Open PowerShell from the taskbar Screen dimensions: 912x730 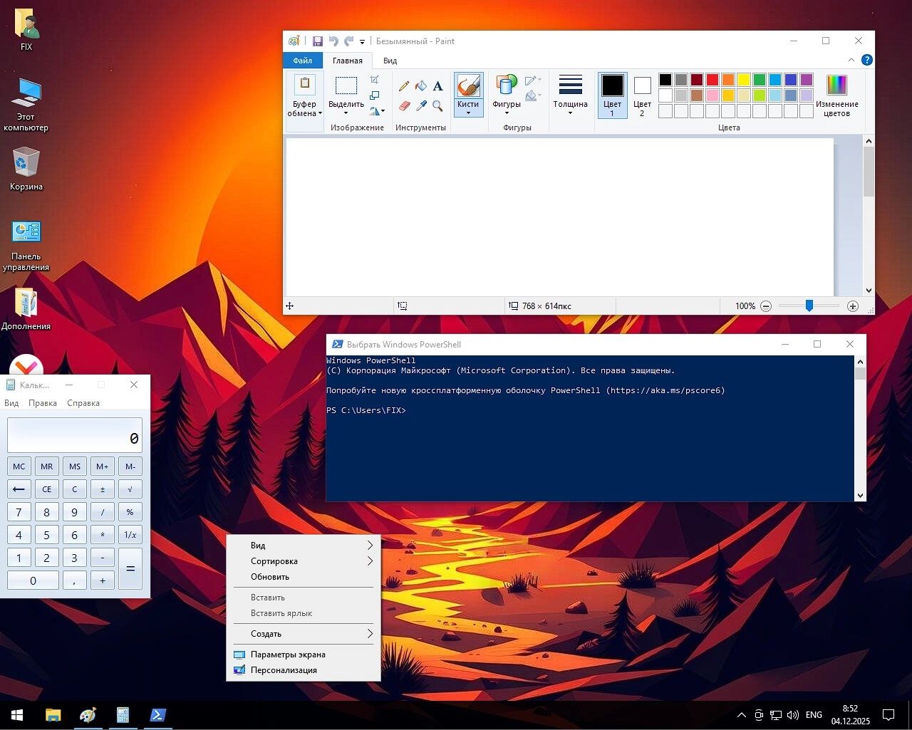[x=157, y=715]
